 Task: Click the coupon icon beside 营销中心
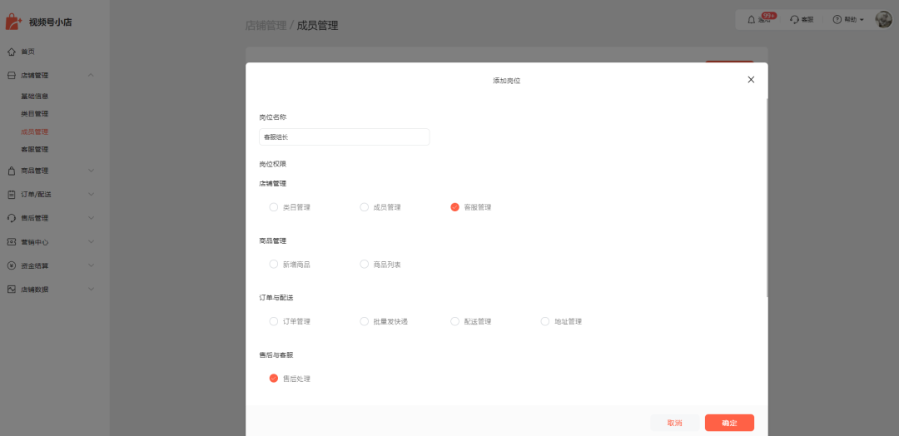[x=12, y=242]
